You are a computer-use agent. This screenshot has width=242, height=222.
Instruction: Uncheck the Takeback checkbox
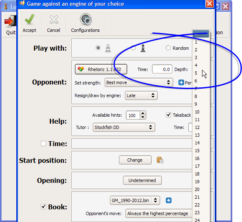[168, 115]
